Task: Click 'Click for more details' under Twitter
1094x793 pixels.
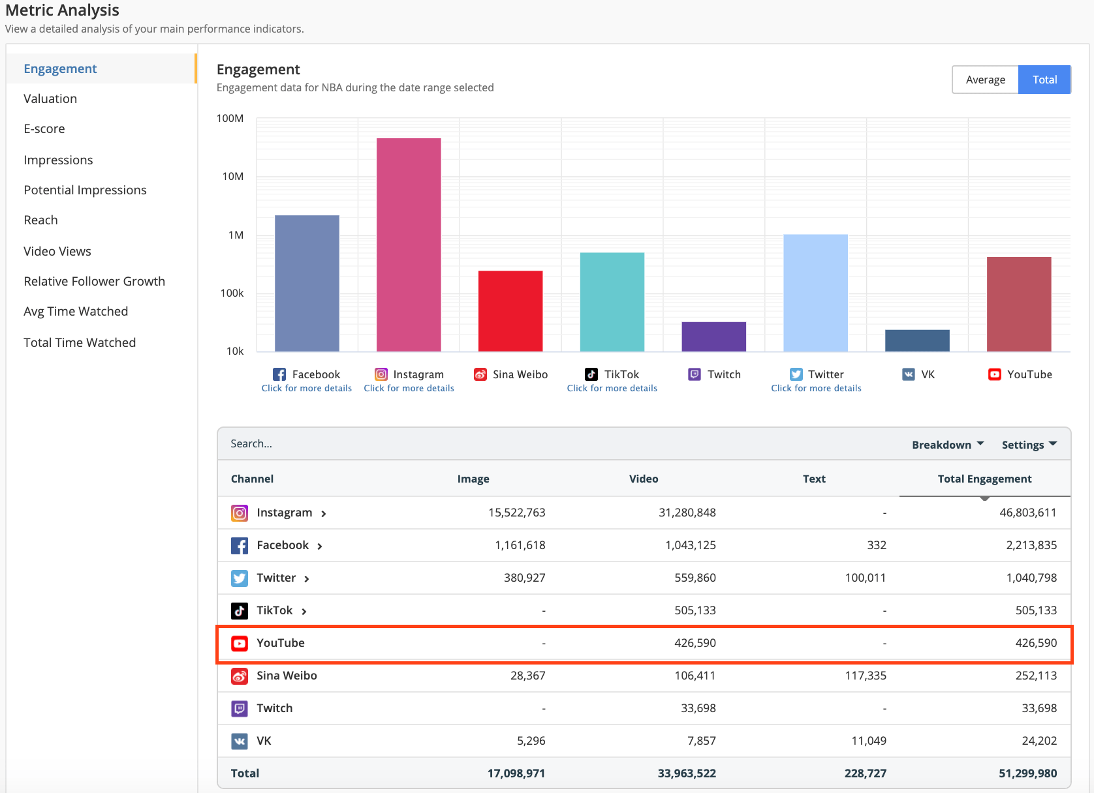Action: tap(816, 388)
